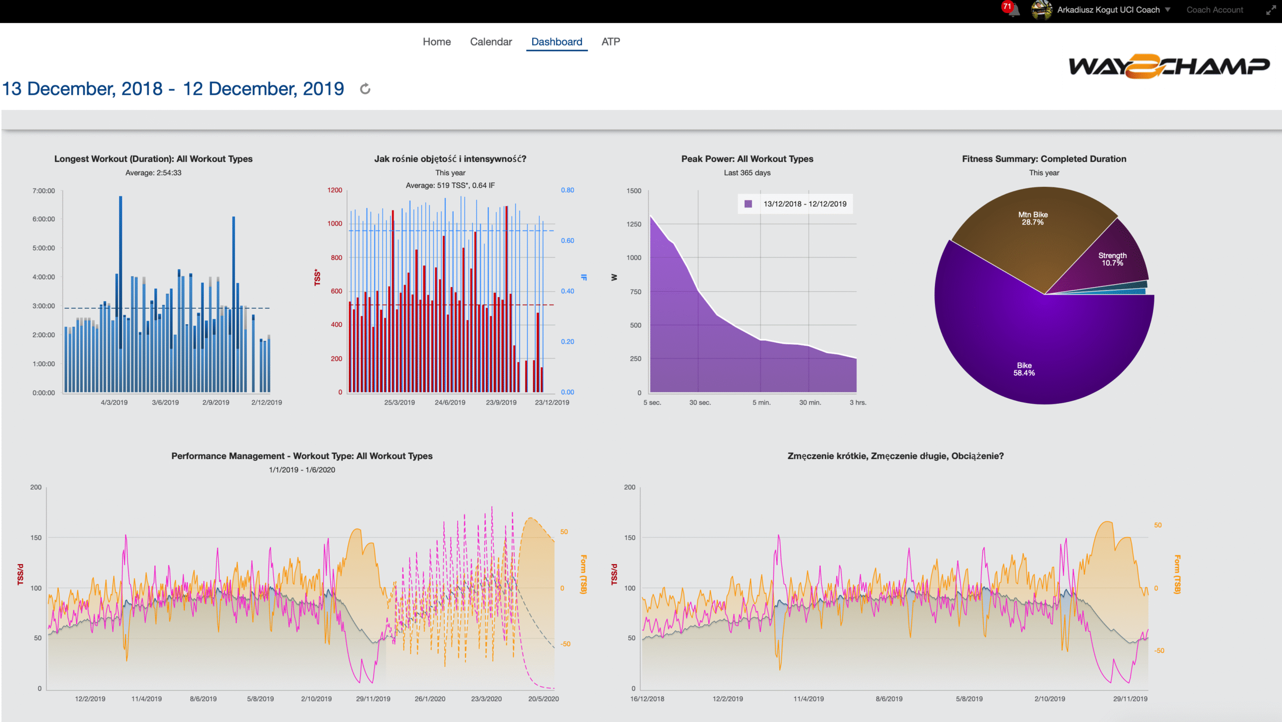Viewport: 1282px width, 722px height.
Task: Toggle fullscreen with the expand arrows icon
Action: click(x=1271, y=10)
